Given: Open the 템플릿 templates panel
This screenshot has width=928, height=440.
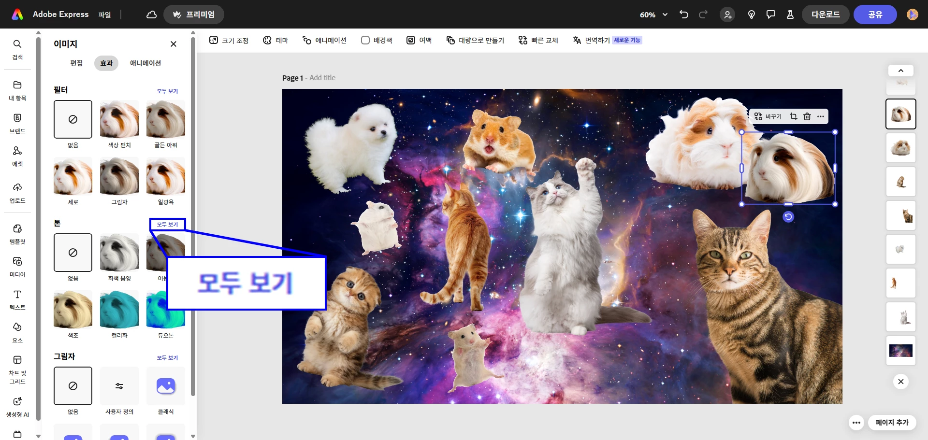Looking at the screenshot, I should [x=17, y=234].
